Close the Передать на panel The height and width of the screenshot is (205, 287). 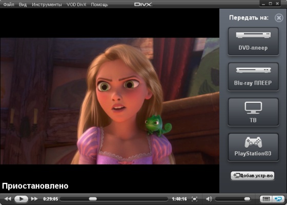click(x=279, y=18)
